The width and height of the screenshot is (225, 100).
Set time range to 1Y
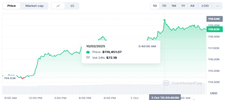pos(183,6)
